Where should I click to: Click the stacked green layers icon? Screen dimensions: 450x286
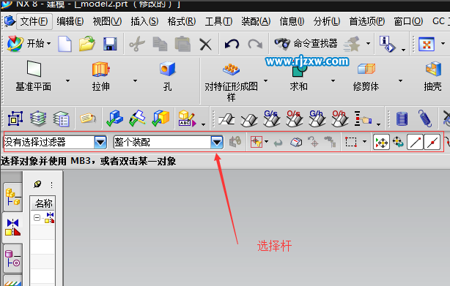(38, 118)
